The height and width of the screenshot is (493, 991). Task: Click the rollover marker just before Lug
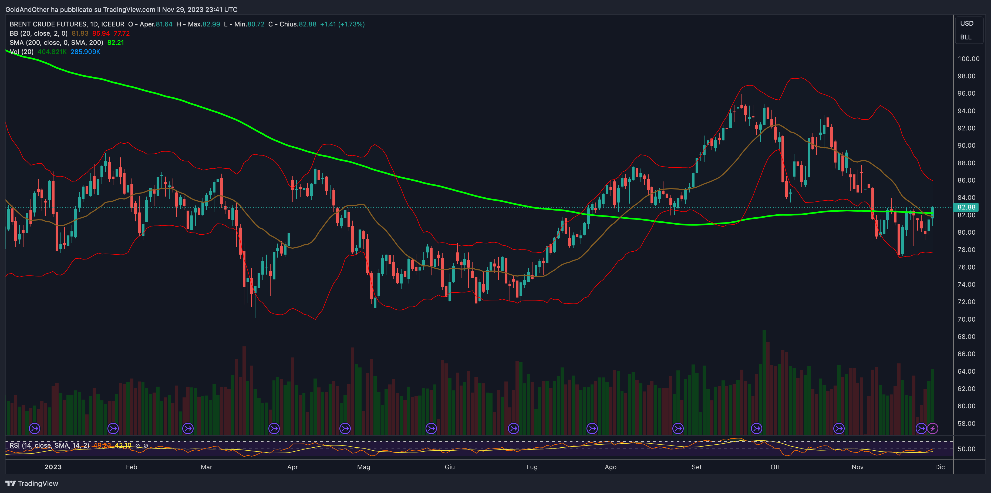pyautogui.click(x=514, y=428)
